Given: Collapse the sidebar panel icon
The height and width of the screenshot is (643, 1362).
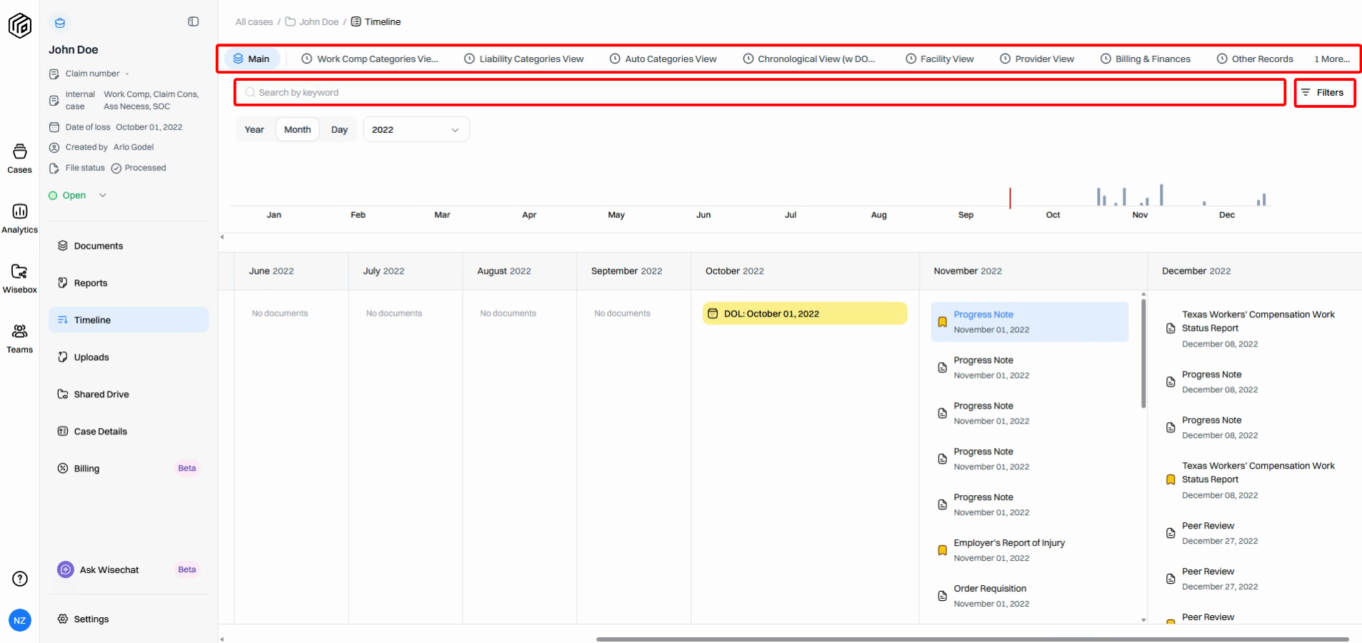Looking at the screenshot, I should point(194,21).
